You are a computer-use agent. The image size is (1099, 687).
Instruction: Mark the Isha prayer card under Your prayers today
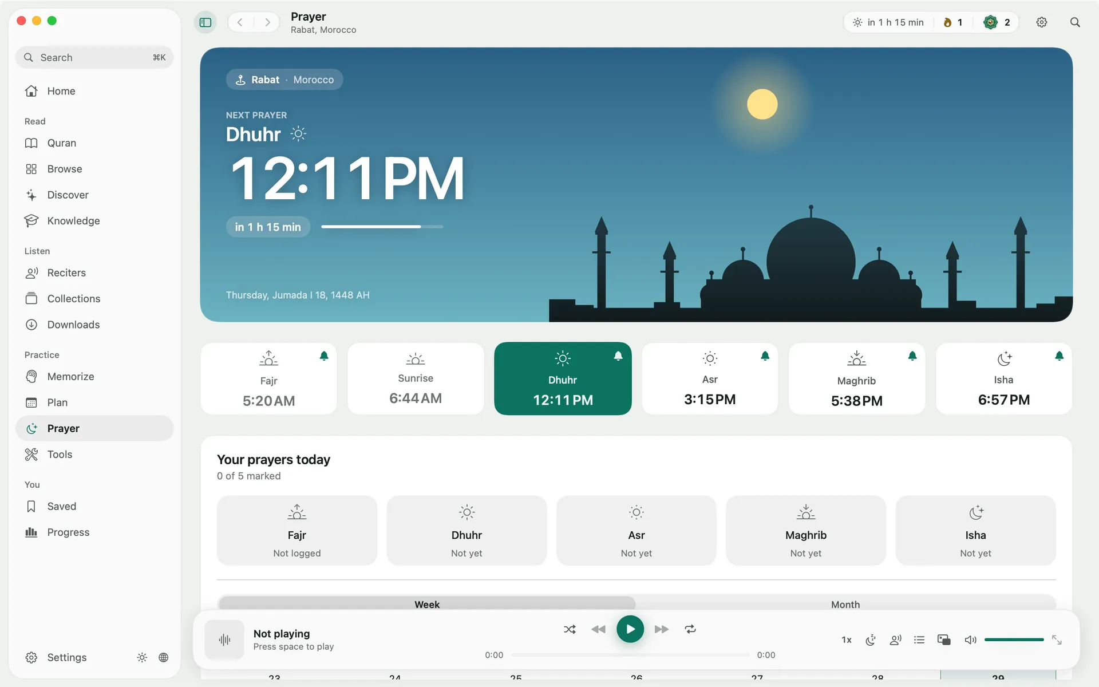[x=976, y=531]
